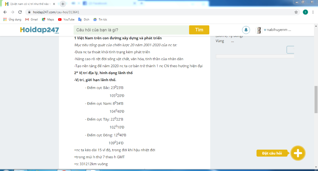Click the 'Đặt câu hỏi' label button
318x171 pixels.
point(272,153)
